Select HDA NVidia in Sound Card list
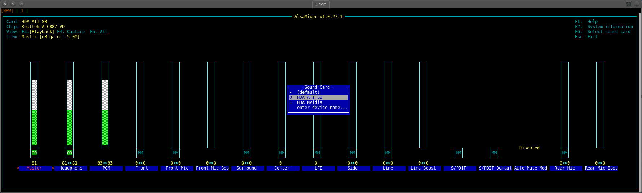 309,102
